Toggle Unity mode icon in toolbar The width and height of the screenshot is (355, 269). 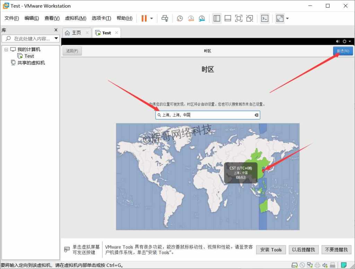tap(250, 18)
